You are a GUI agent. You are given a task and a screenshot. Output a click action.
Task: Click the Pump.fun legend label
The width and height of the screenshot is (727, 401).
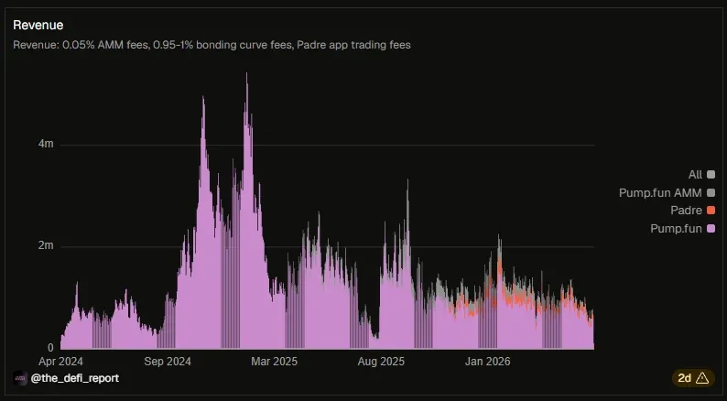click(676, 229)
